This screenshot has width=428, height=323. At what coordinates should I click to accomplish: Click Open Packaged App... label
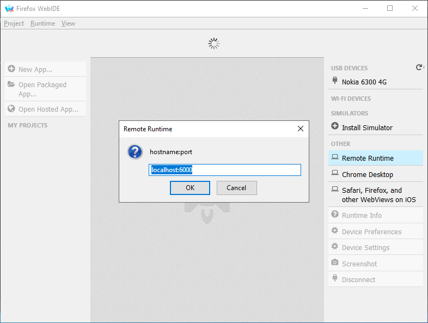42,89
